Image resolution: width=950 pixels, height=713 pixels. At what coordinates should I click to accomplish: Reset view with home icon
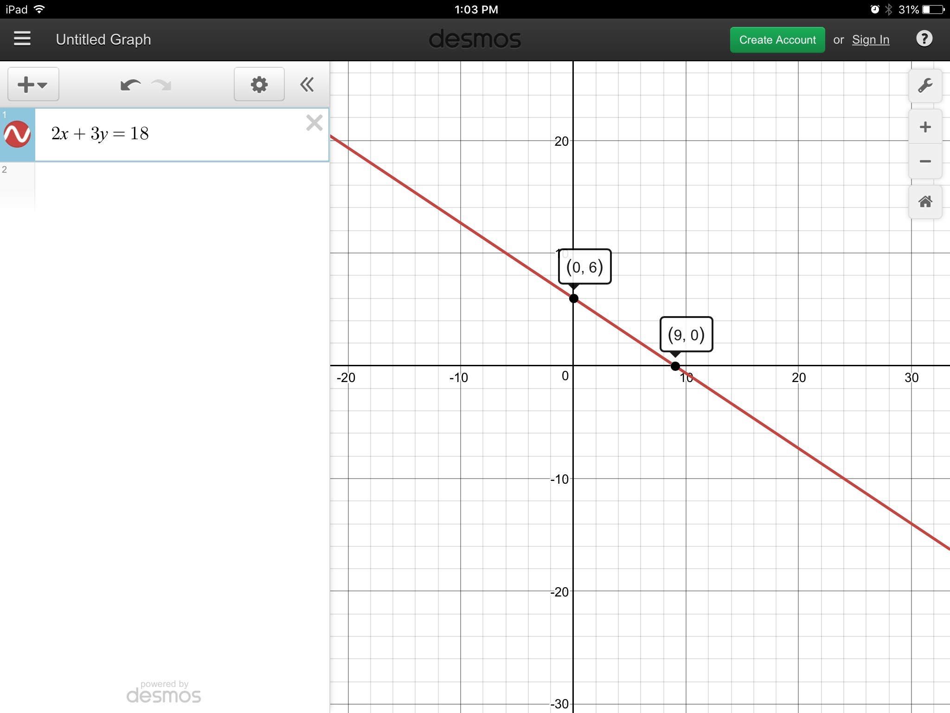[925, 202]
